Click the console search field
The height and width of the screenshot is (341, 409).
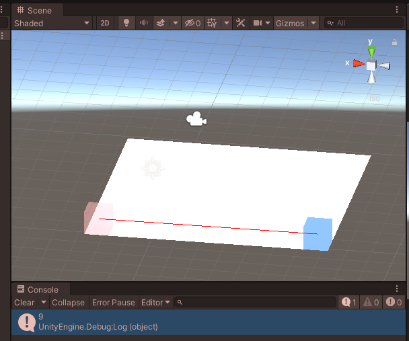coord(255,303)
